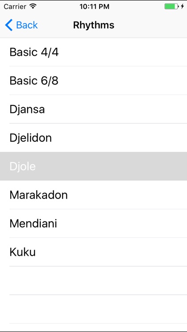Choose the Djelidon rhythm row
Viewport: 187px width, 332px height.
pos(93,138)
